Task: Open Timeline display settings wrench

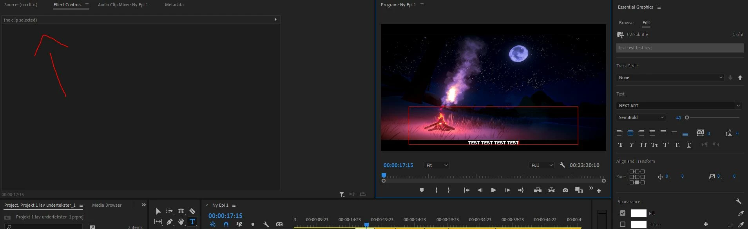Action: pos(266,224)
